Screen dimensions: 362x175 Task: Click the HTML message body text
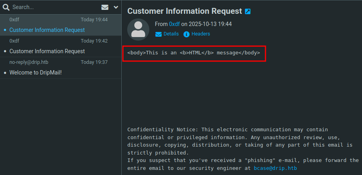coord(193,53)
